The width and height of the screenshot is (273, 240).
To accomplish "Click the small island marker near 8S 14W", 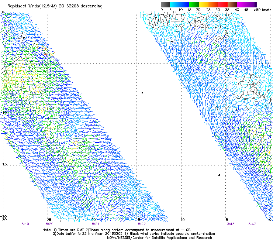I will click(x=142, y=93).
